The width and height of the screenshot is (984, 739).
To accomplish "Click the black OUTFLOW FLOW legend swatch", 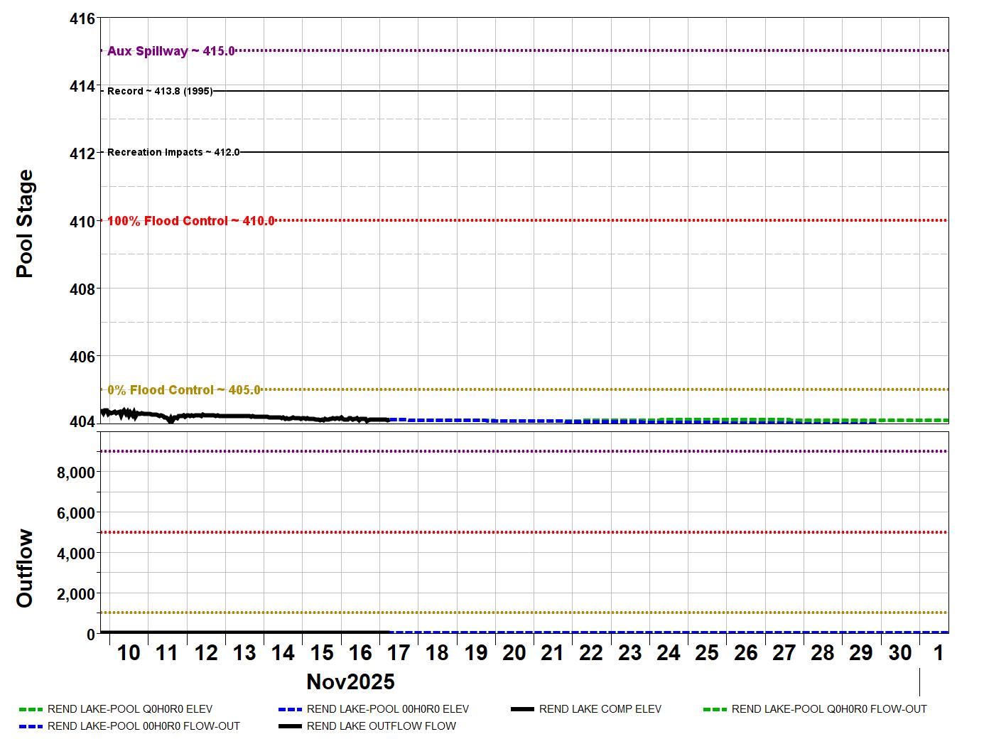I will coord(291,726).
